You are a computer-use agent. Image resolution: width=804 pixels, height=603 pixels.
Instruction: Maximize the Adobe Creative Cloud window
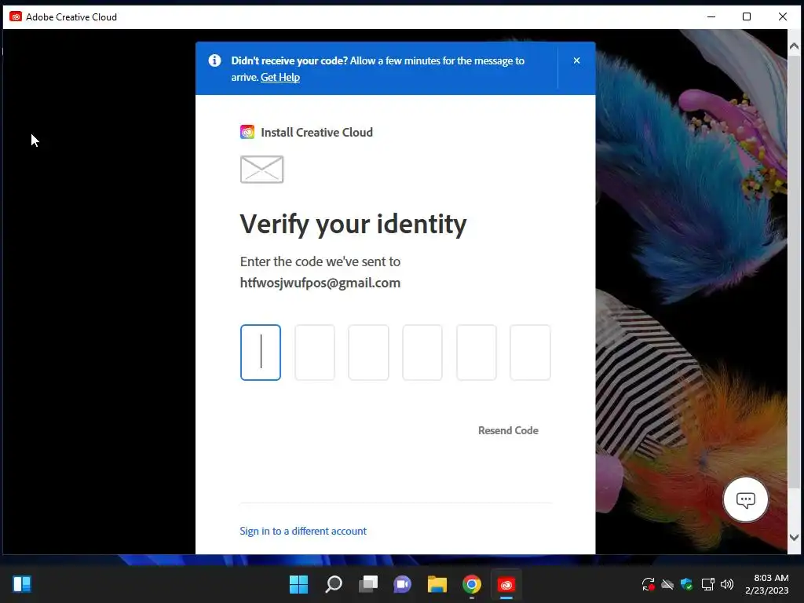pos(747,17)
